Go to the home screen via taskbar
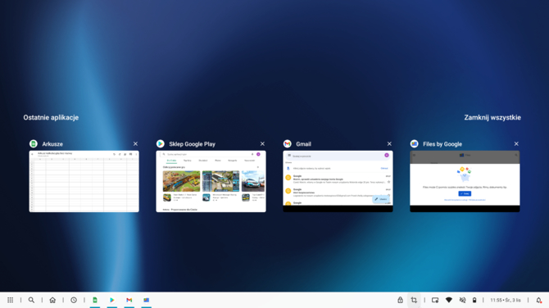The width and height of the screenshot is (549, 308). tap(52, 300)
